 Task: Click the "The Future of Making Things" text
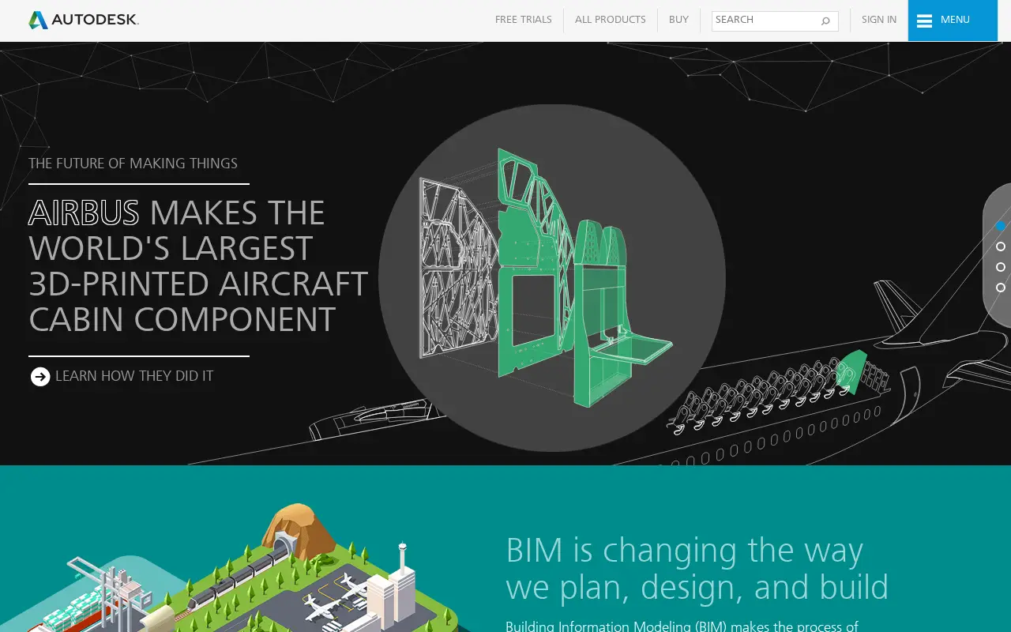tap(133, 164)
